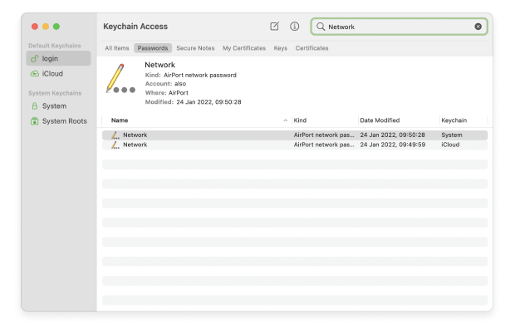This screenshot has height=324, width=515.
Task: Switch to the All Items tab
Action: [117, 48]
